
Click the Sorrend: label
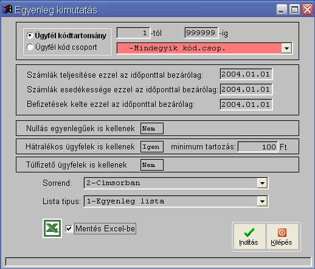(x=57, y=183)
